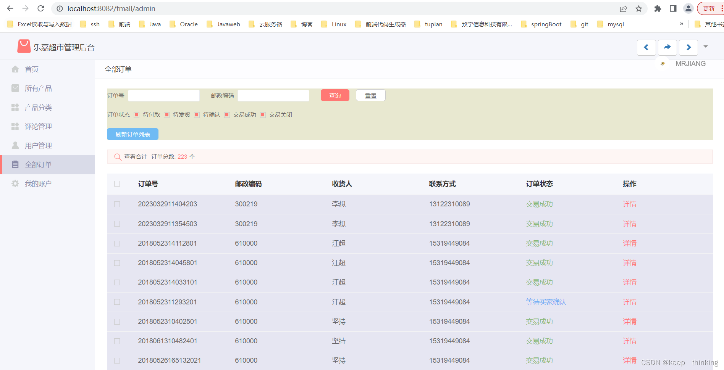Click the red shopping bag logo

coord(24,46)
